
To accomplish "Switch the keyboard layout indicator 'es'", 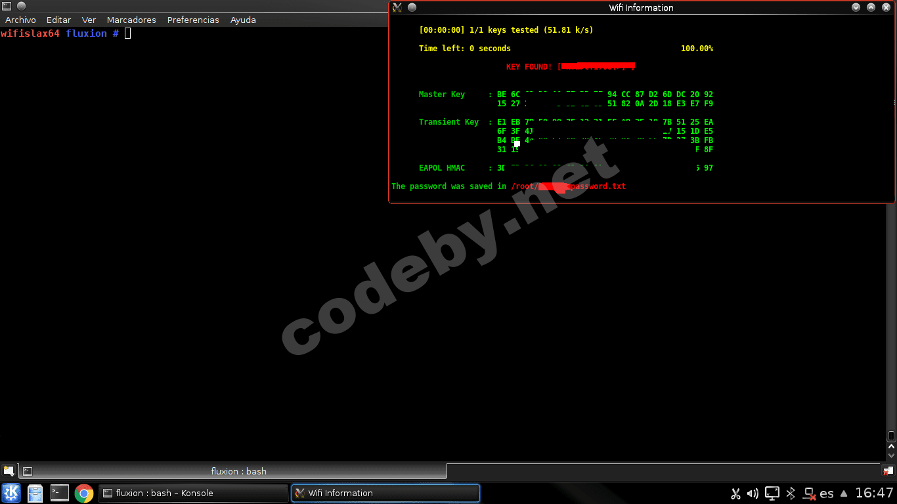I will click(827, 493).
